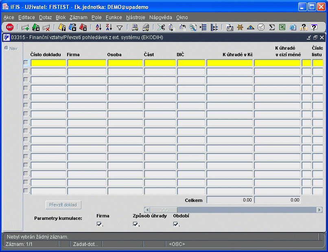This screenshot has width=328, height=252.
Task: Open the Nástroje menu
Action: coord(136,18)
